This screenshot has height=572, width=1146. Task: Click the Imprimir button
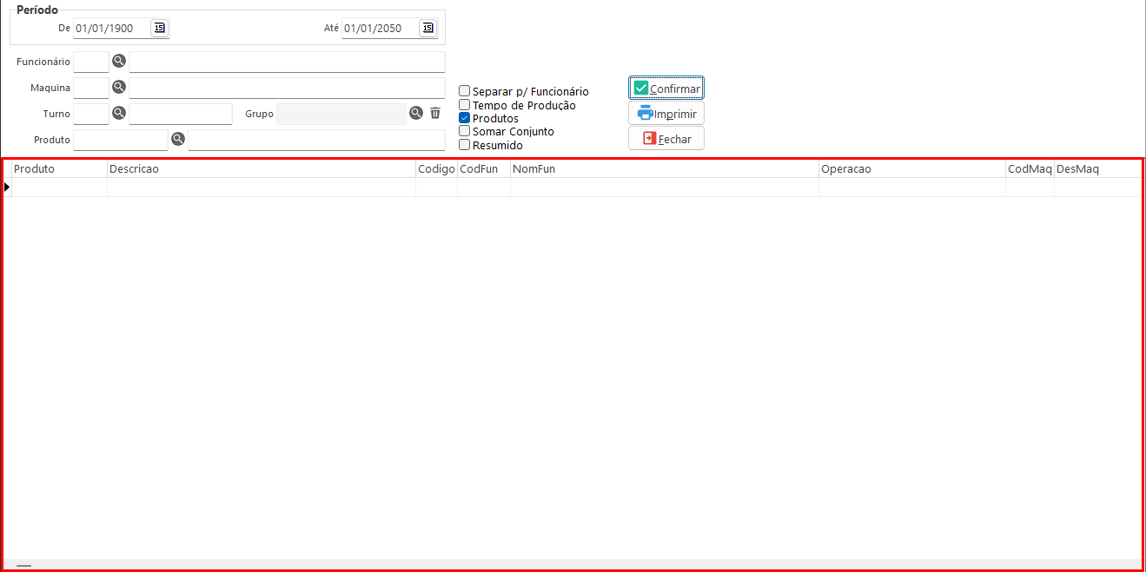pyautogui.click(x=666, y=114)
